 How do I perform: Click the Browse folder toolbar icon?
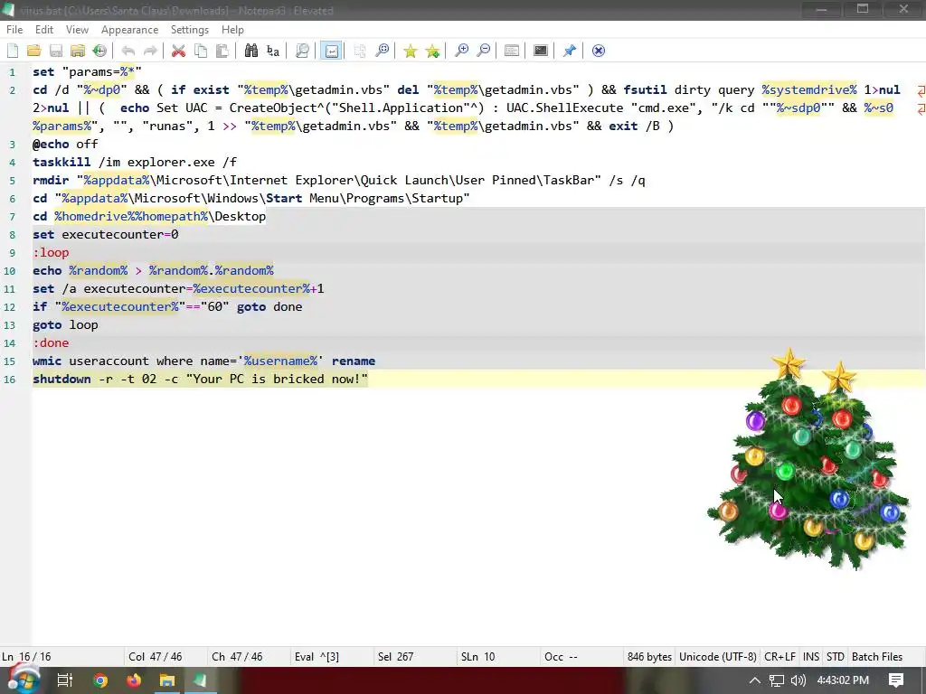[x=78, y=51]
